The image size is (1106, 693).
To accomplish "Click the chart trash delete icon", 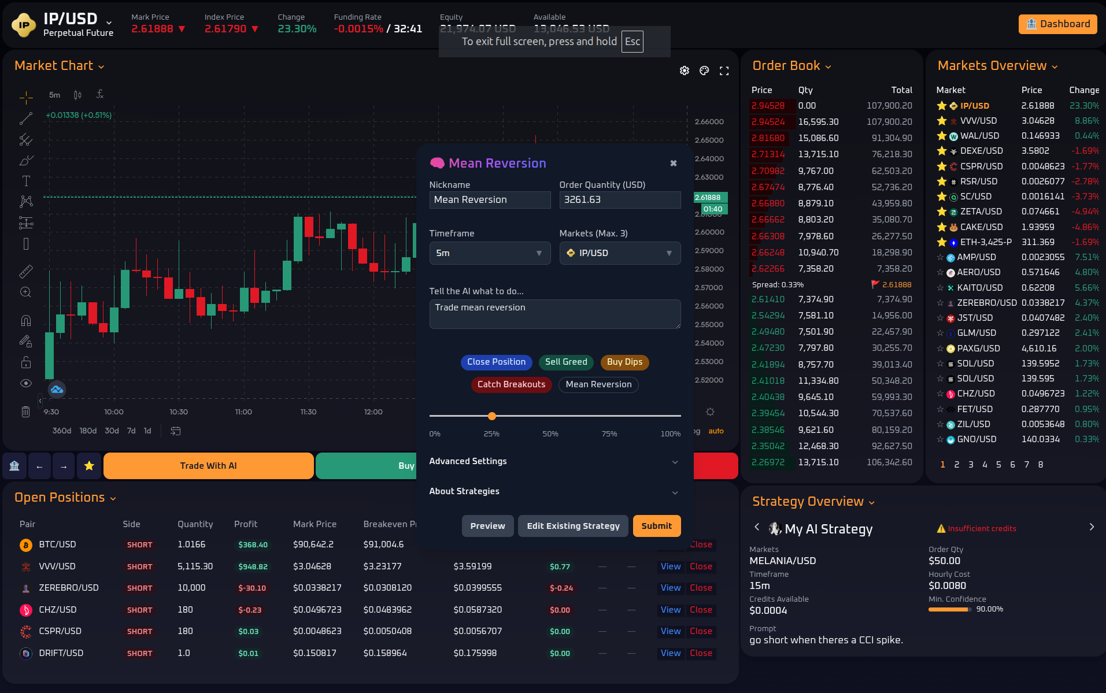I will pos(25,412).
